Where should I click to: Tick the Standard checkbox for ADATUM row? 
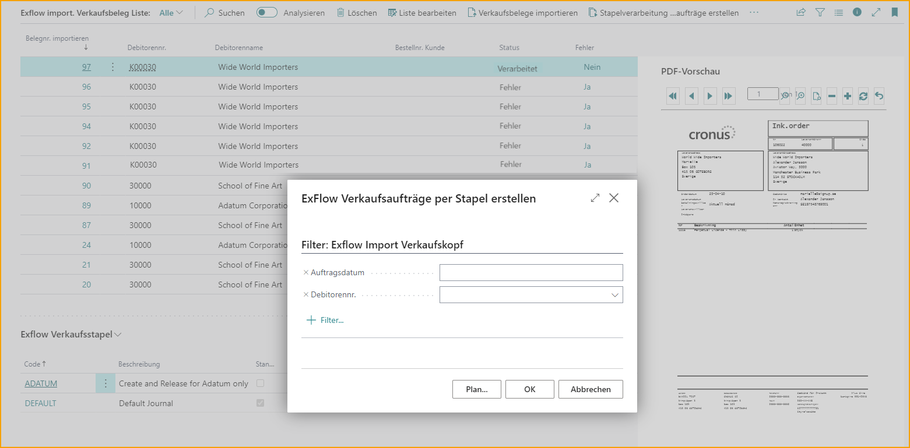pyautogui.click(x=260, y=383)
